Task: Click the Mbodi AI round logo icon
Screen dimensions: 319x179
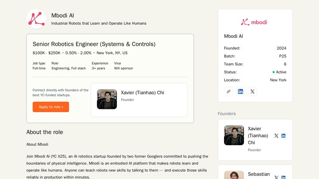Action: tap(36, 19)
